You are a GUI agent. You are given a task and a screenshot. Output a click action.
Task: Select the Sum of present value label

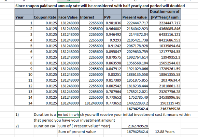pos(77,132)
